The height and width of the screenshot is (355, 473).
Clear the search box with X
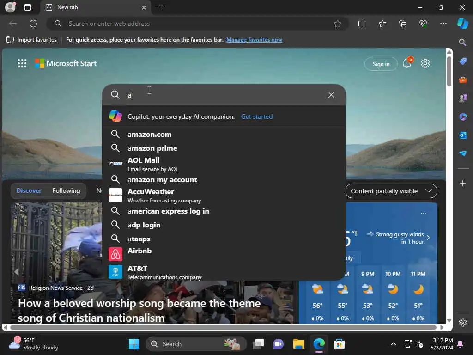pyautogui.click(x=331, y=95)
